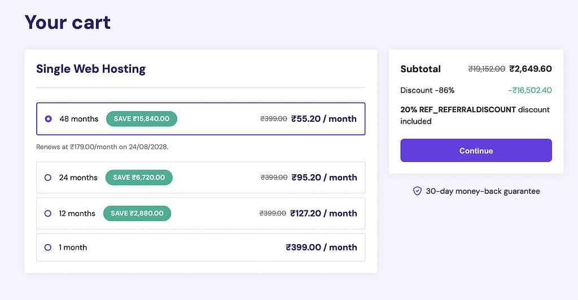Select the 12 months radio option
The image size is (578, 300).
[48, 214]
